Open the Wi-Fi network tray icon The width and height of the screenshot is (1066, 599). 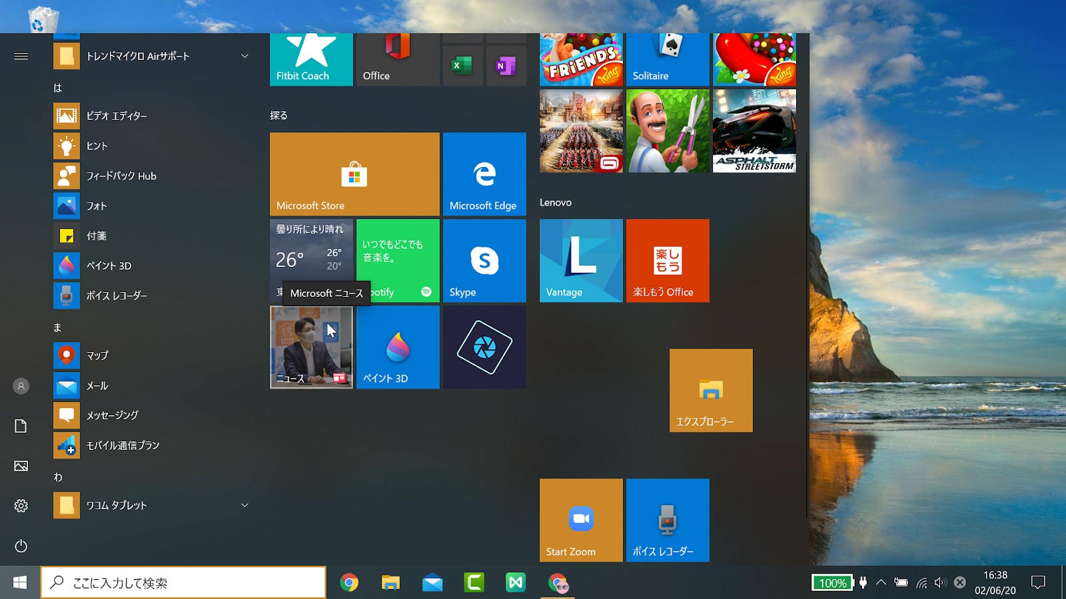921,583
